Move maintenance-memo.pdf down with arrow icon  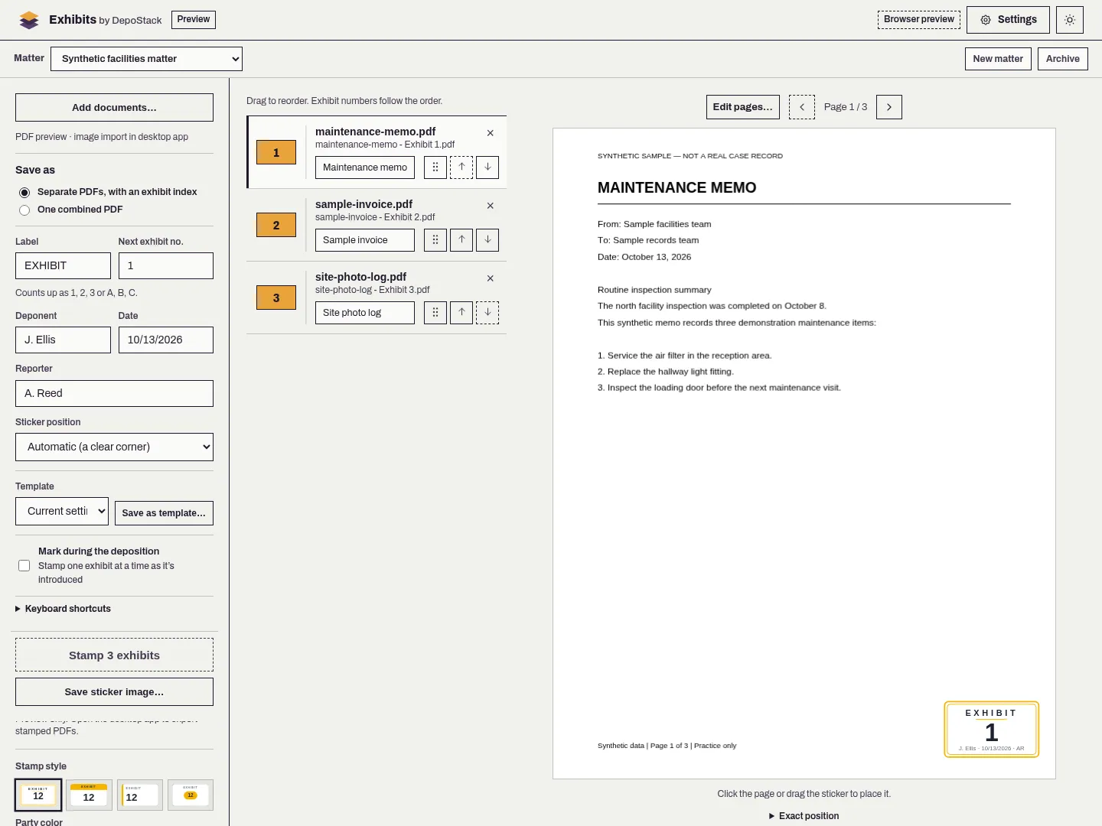(487, 167)
